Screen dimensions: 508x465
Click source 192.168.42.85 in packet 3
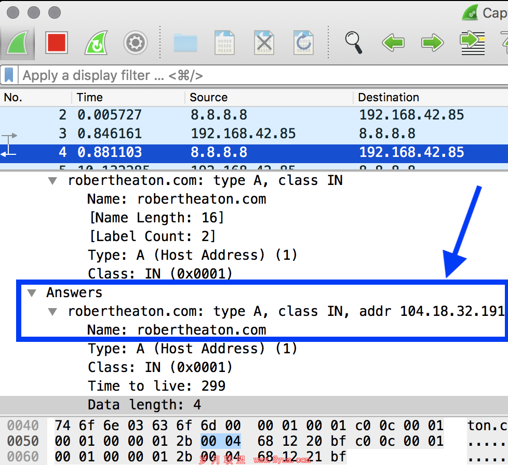243,134
